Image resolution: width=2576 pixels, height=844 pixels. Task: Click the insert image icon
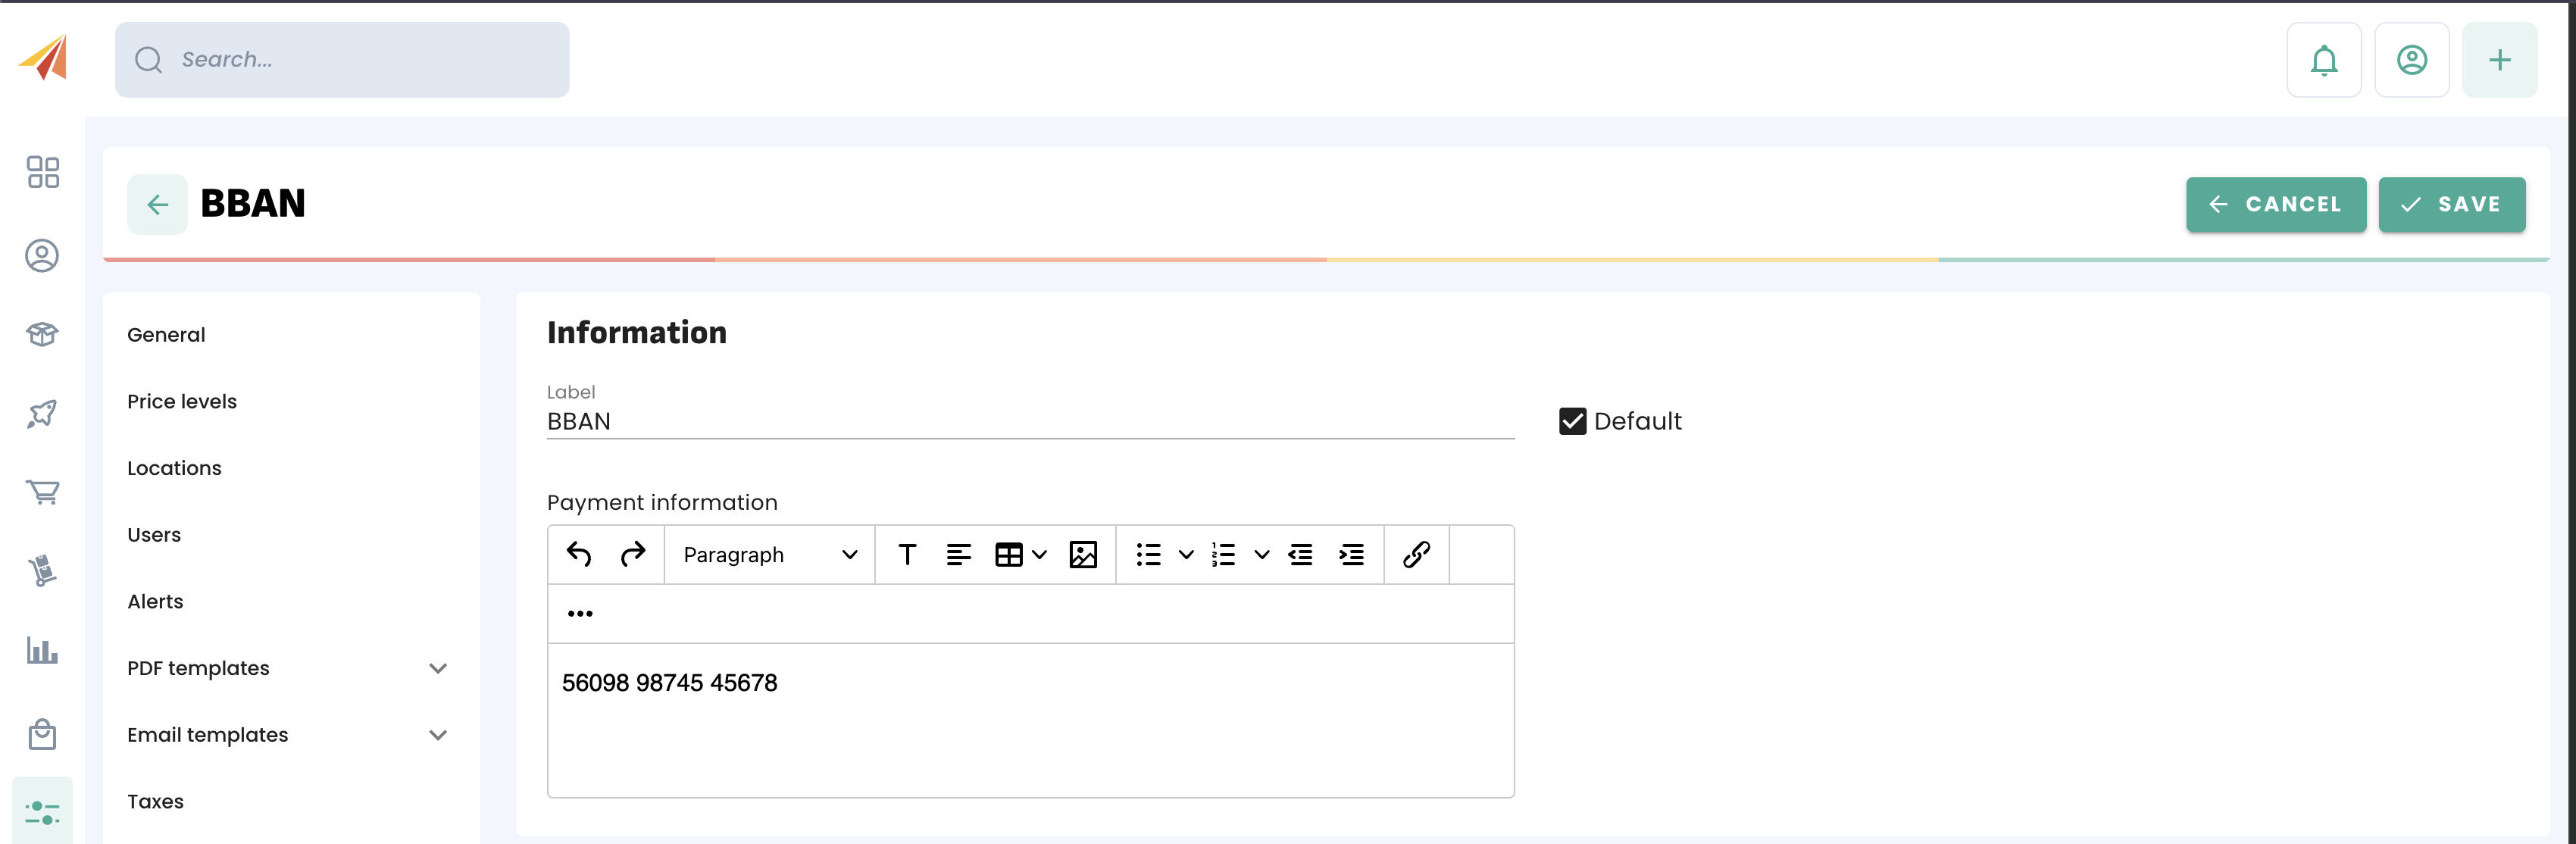(1083, 554)
